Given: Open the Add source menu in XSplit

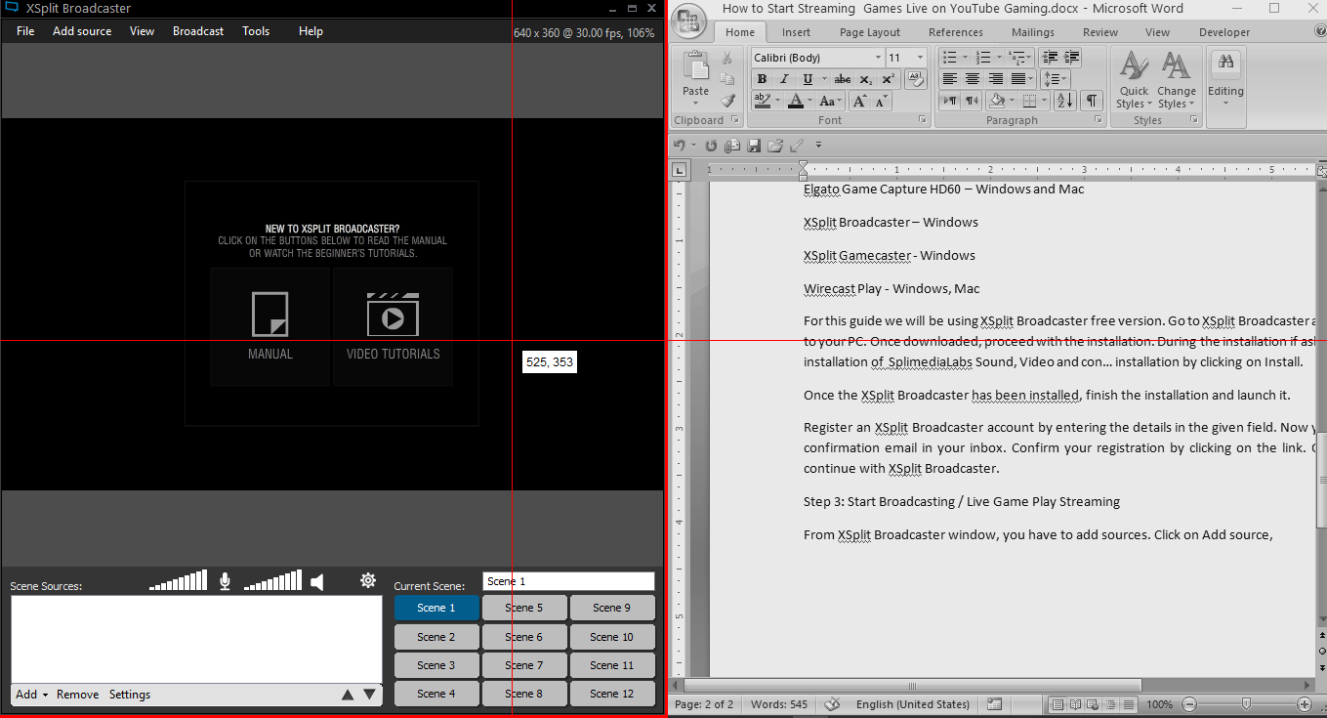Looking at the screenshot, I should click(x=82, y=31).
